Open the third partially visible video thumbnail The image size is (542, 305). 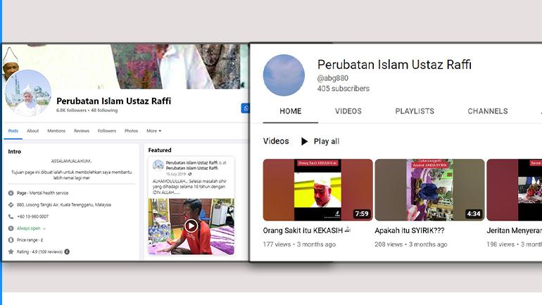pos(515,190)
